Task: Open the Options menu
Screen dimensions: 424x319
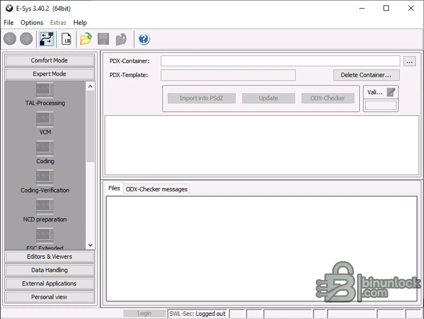Action: click(32, 23)
